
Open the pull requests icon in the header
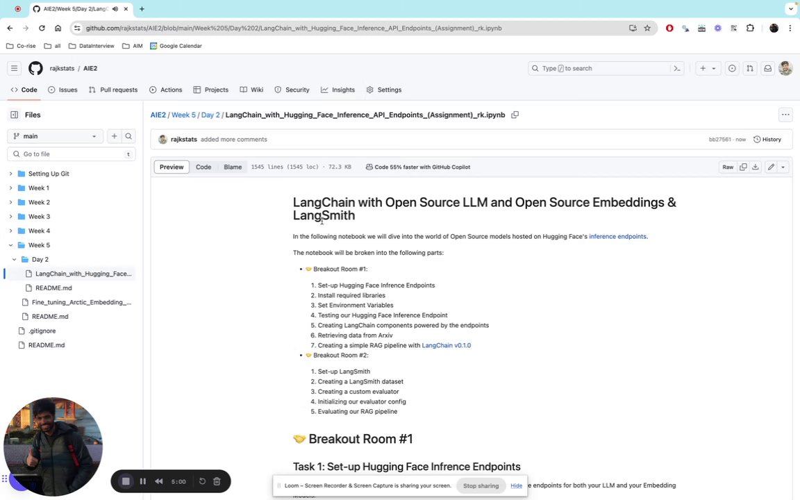(x=750, y=68)
